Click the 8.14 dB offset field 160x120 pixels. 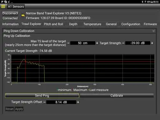pos(61,102)
